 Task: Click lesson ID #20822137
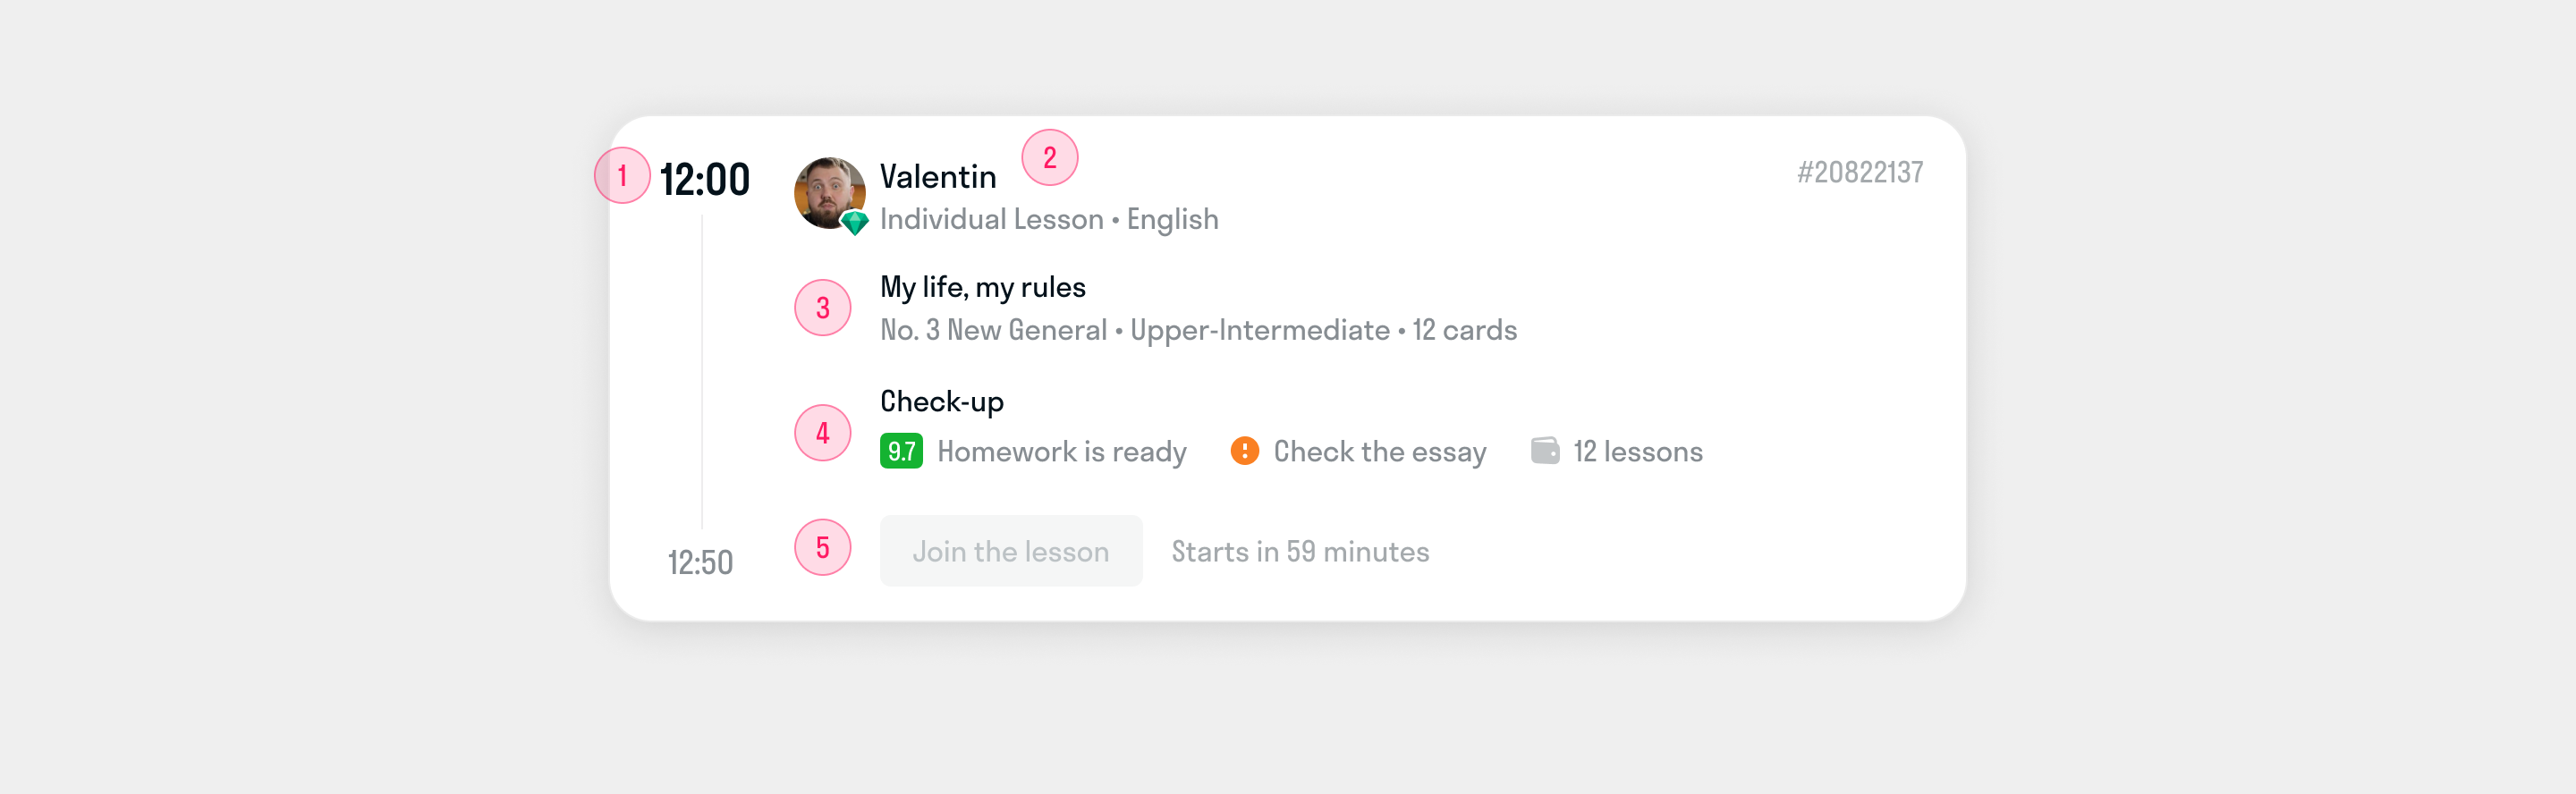tap(1859, 173)
